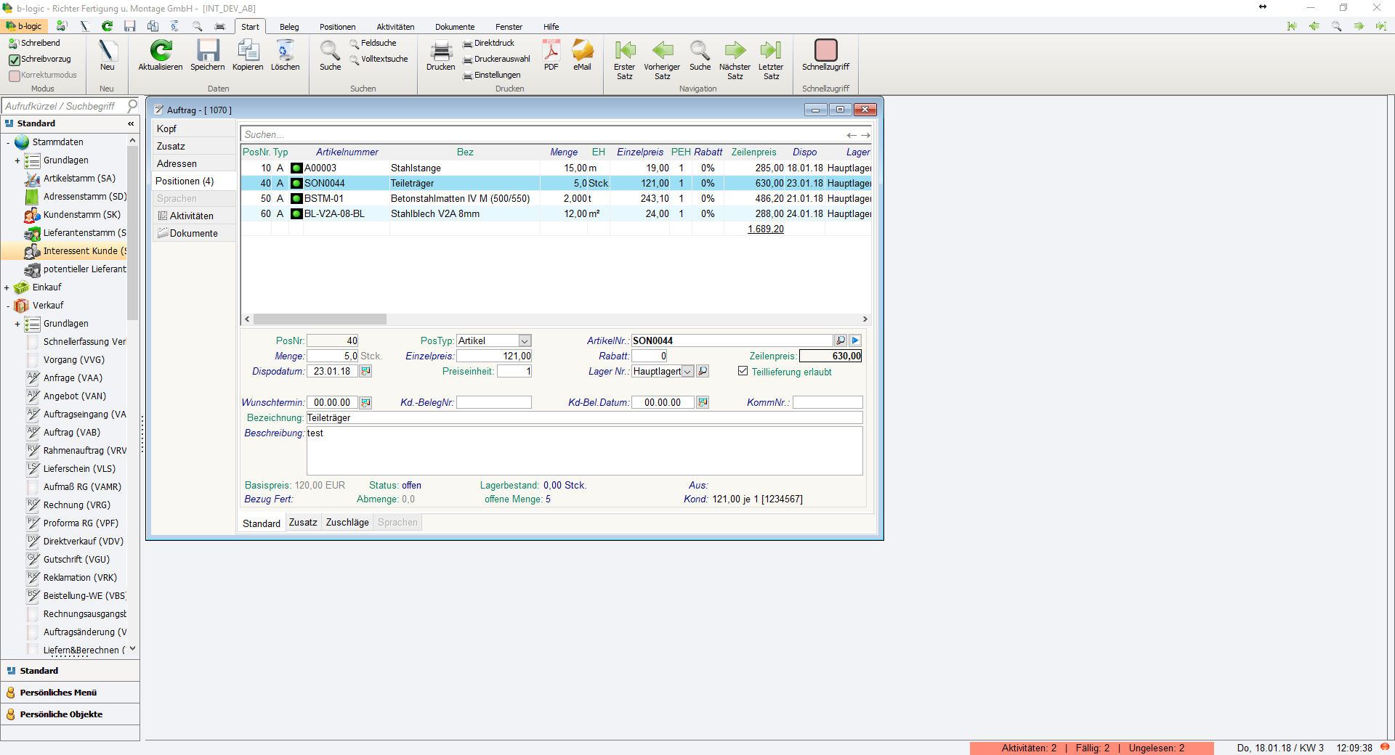Viewport: 1395px width, 755px height.
Task: Send the order via eMail icon
Action: coord(582,51)
